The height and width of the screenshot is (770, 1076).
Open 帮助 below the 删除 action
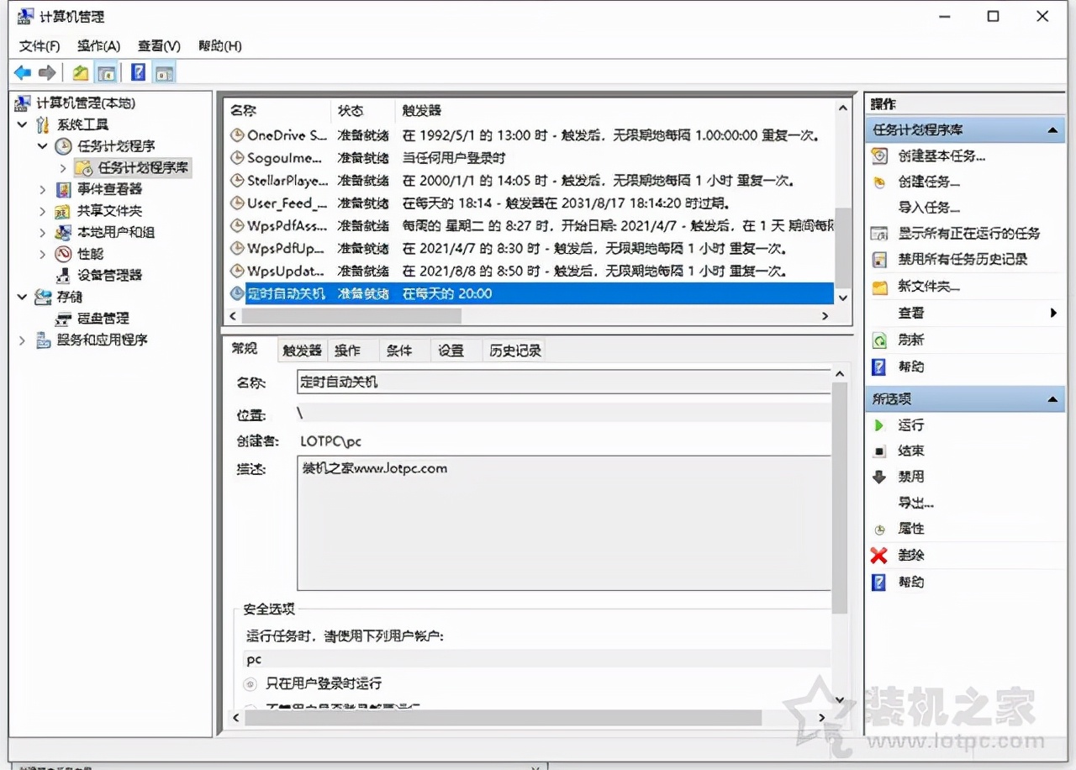click(x=911, y=582)
